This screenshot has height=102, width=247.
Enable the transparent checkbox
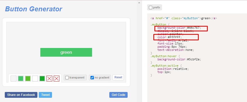[67, 77]
